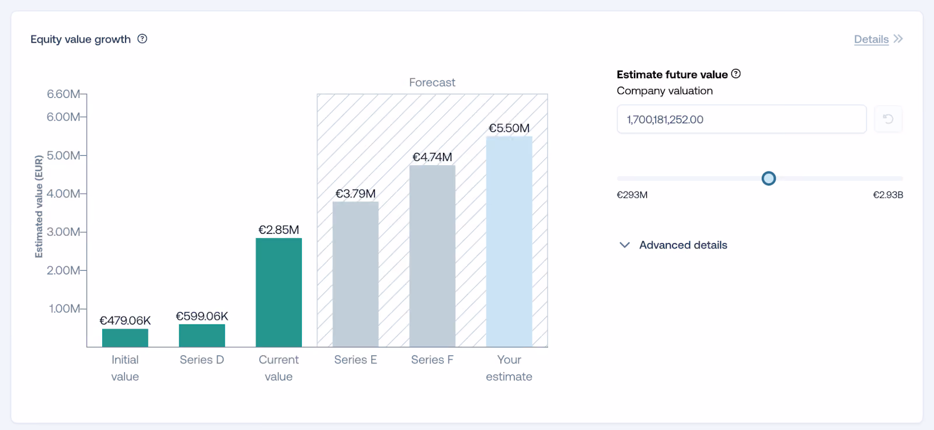Click the 3.00M axis tick label
The width and height of the screenshot is (934, 430).
64,232
